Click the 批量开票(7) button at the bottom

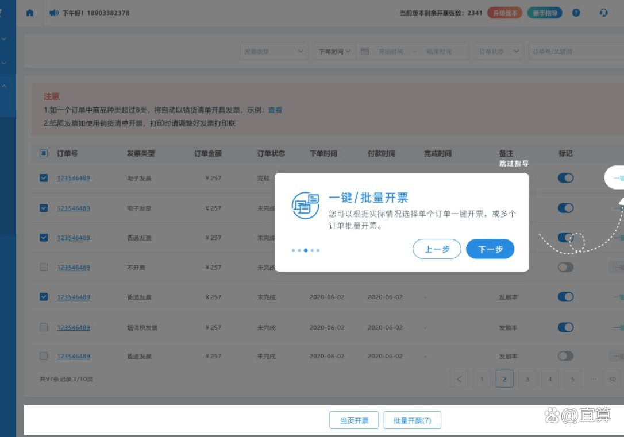pos(413,420)
